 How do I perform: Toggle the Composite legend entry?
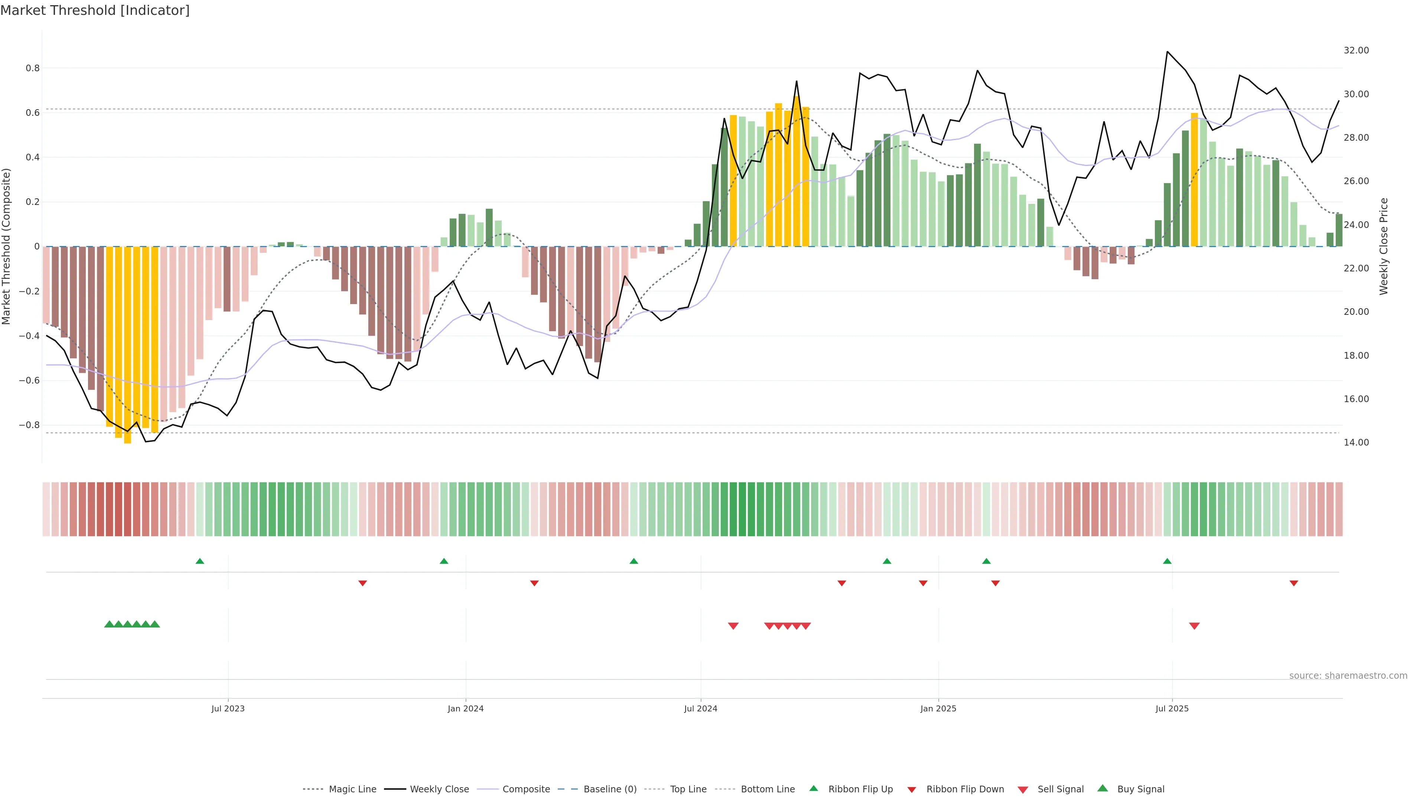coord(526,789)
